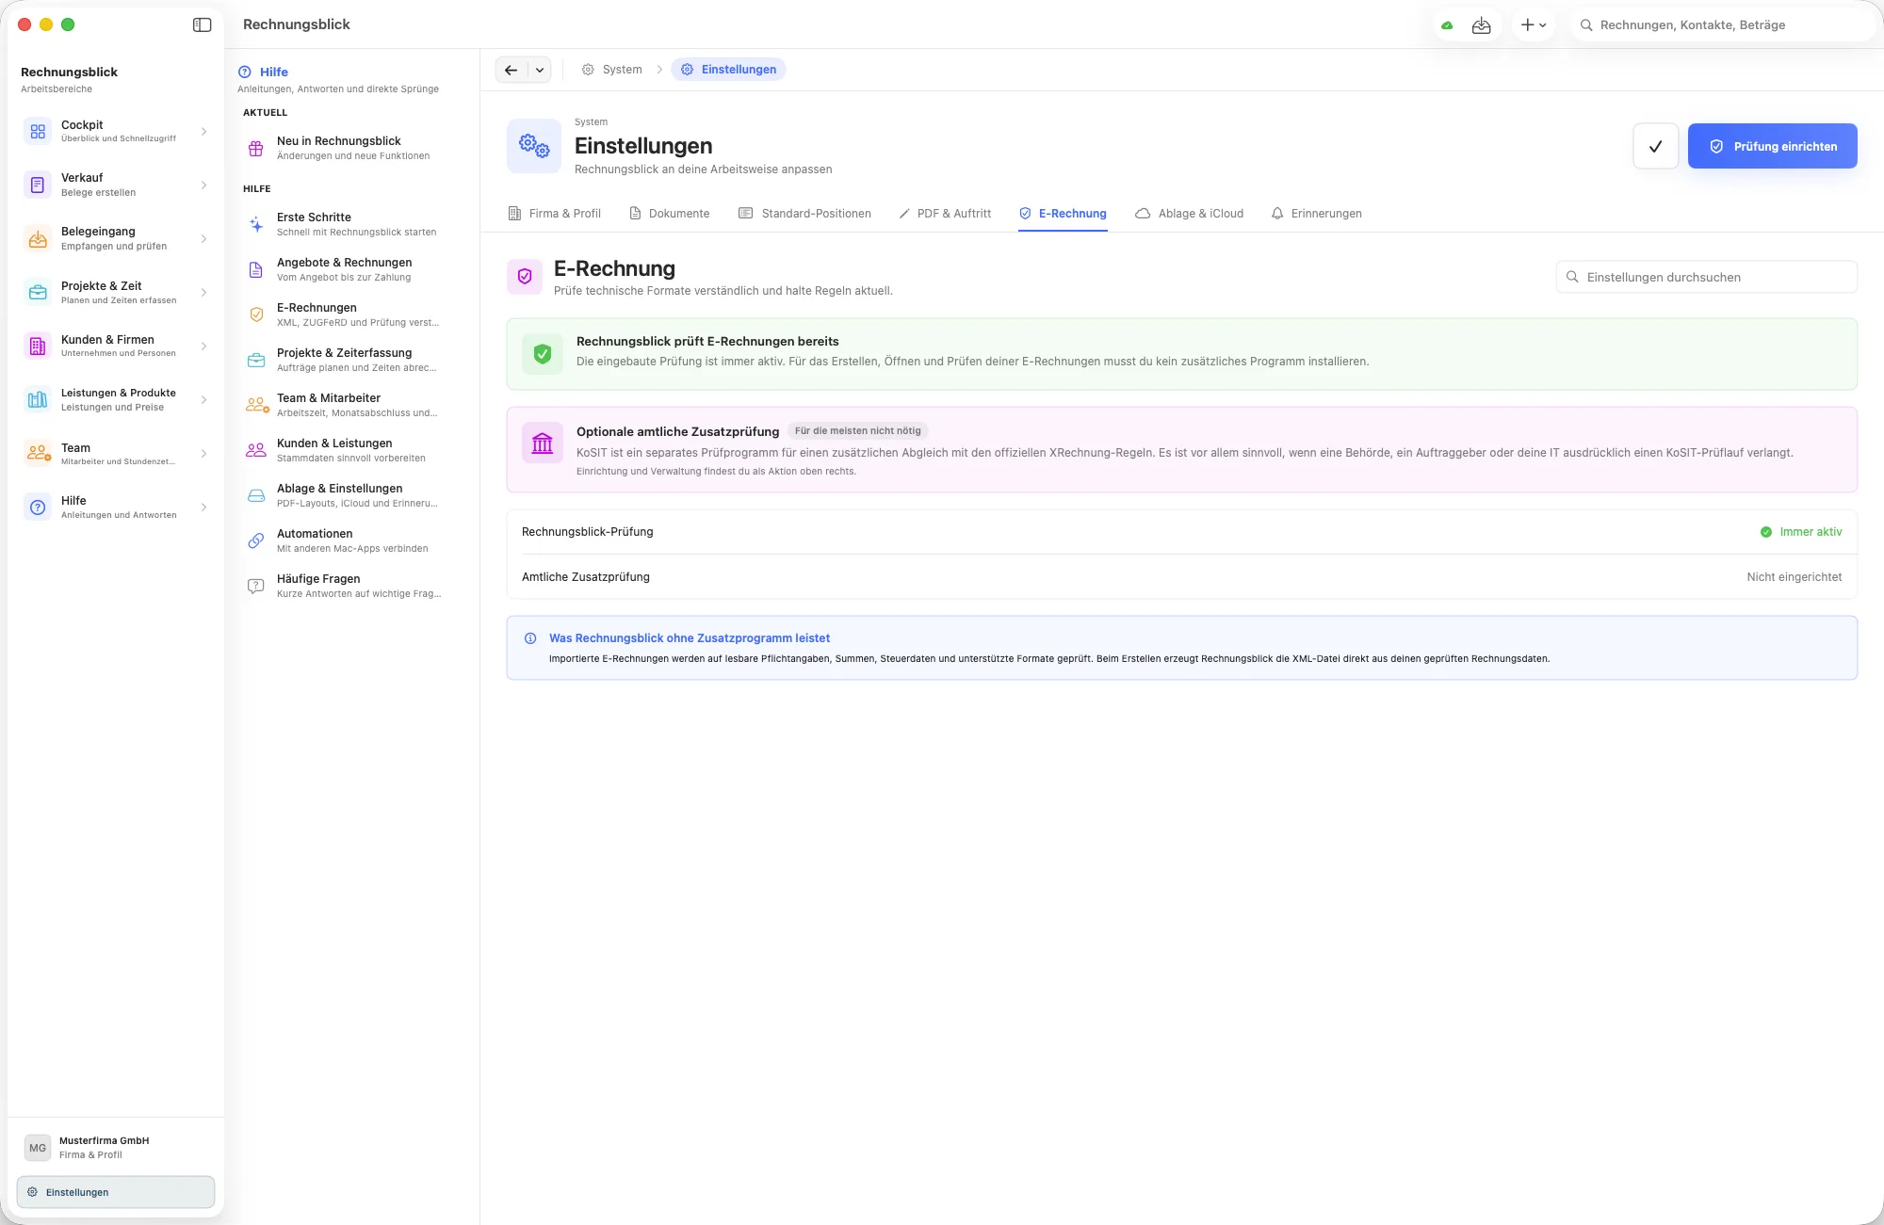The width and height of the screenshot is (1884, 1225).
Task: Click the Kunden & Firmen building icon
Action: click(x=38, y=347)
